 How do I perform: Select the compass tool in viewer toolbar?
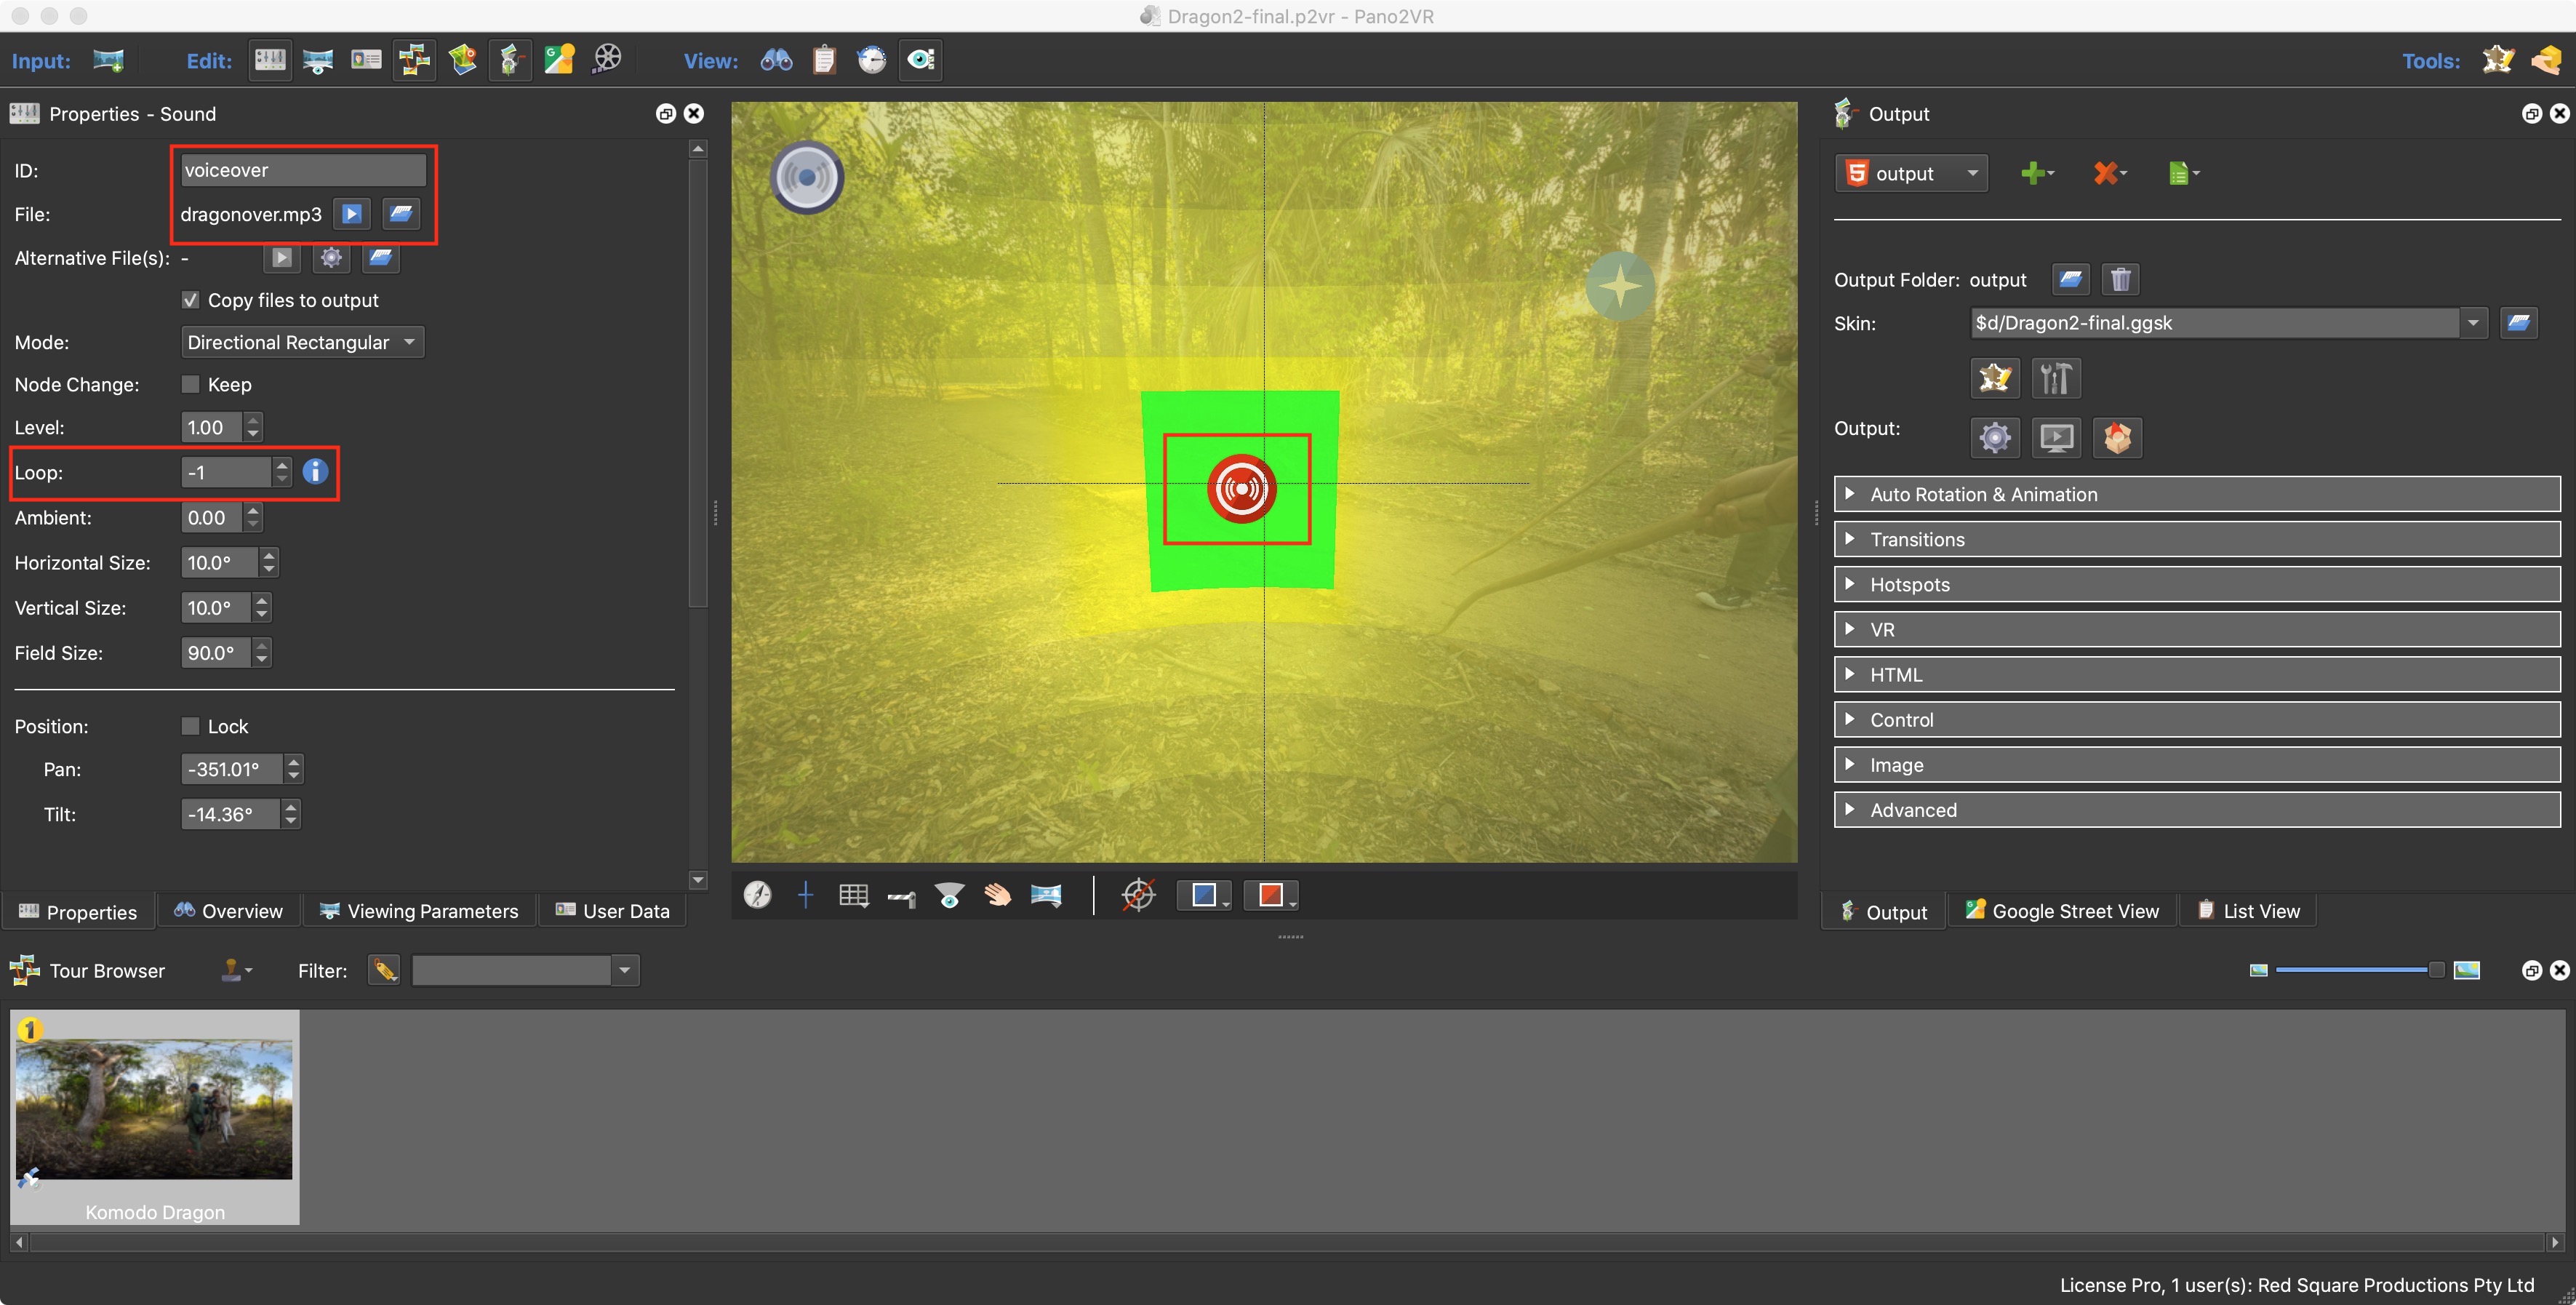[757, 895]
